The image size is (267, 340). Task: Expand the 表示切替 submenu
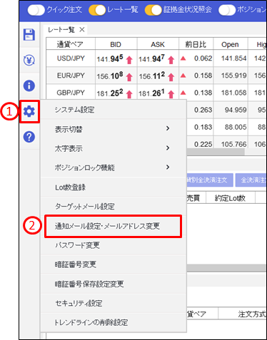tap(114, 129)
